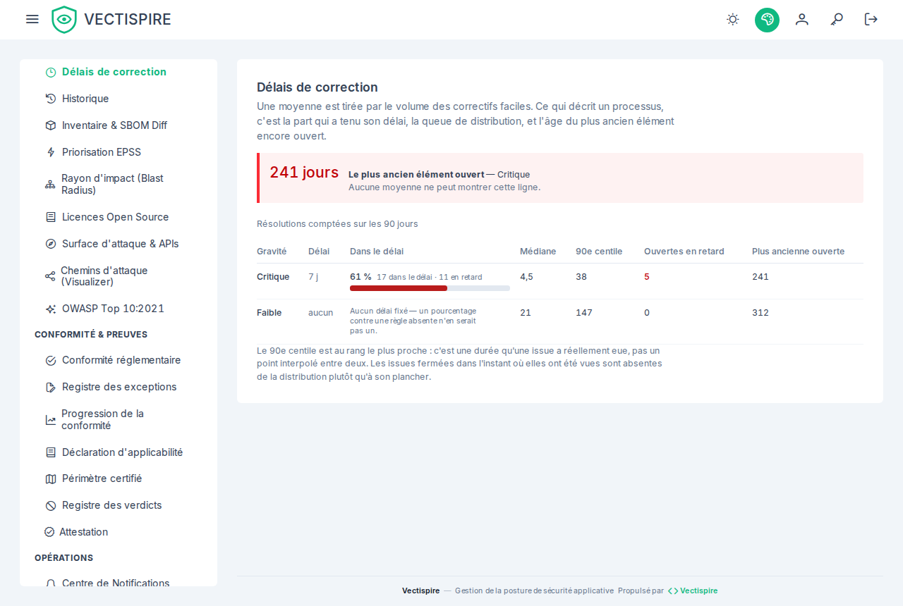Open the Délais de correction menu item
The image size is (903, 606).
tap(119, 72)
